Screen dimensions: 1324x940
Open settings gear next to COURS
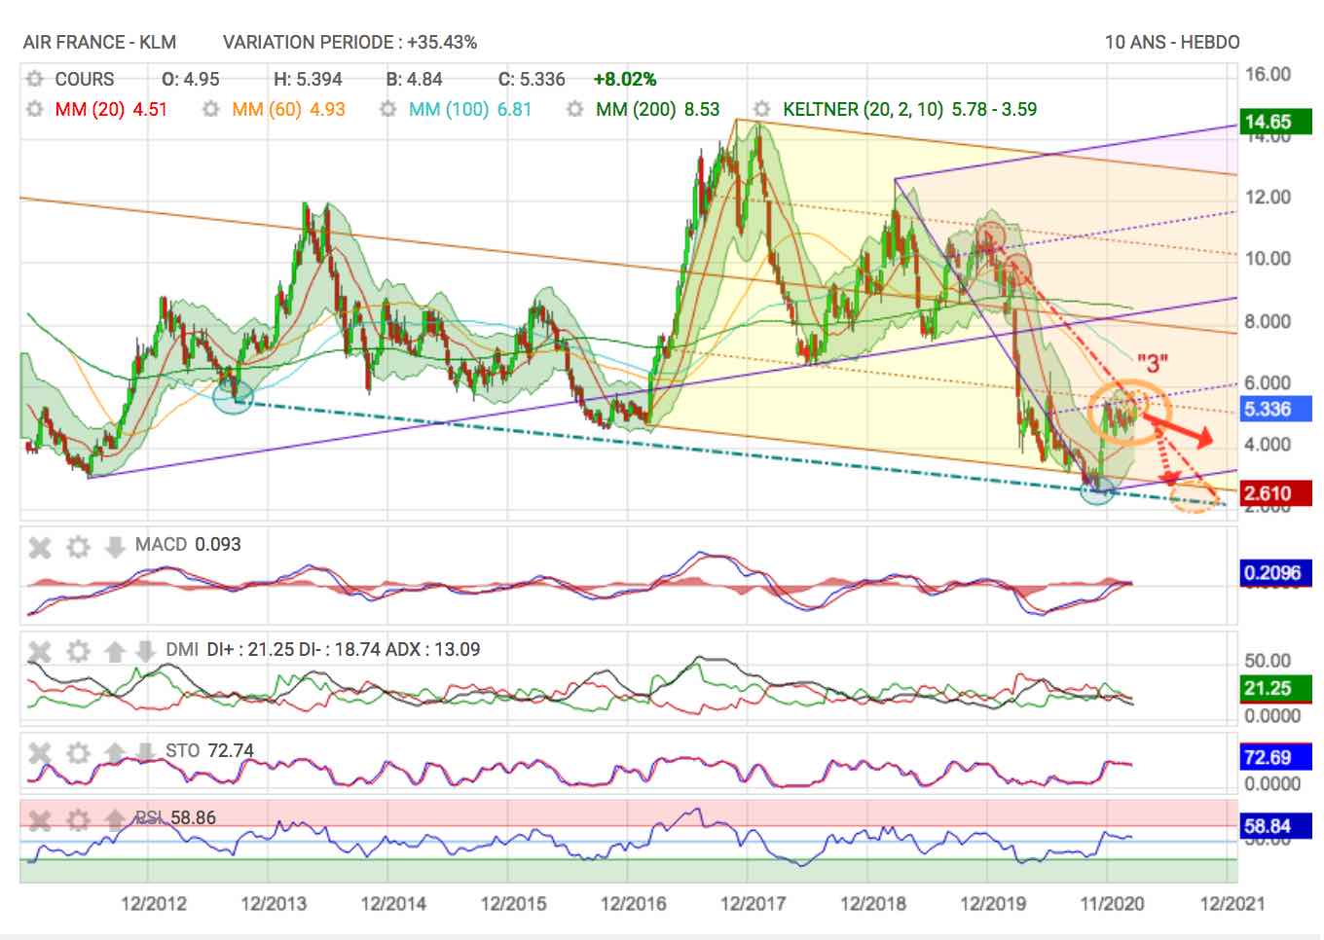(x=35, y=79)
